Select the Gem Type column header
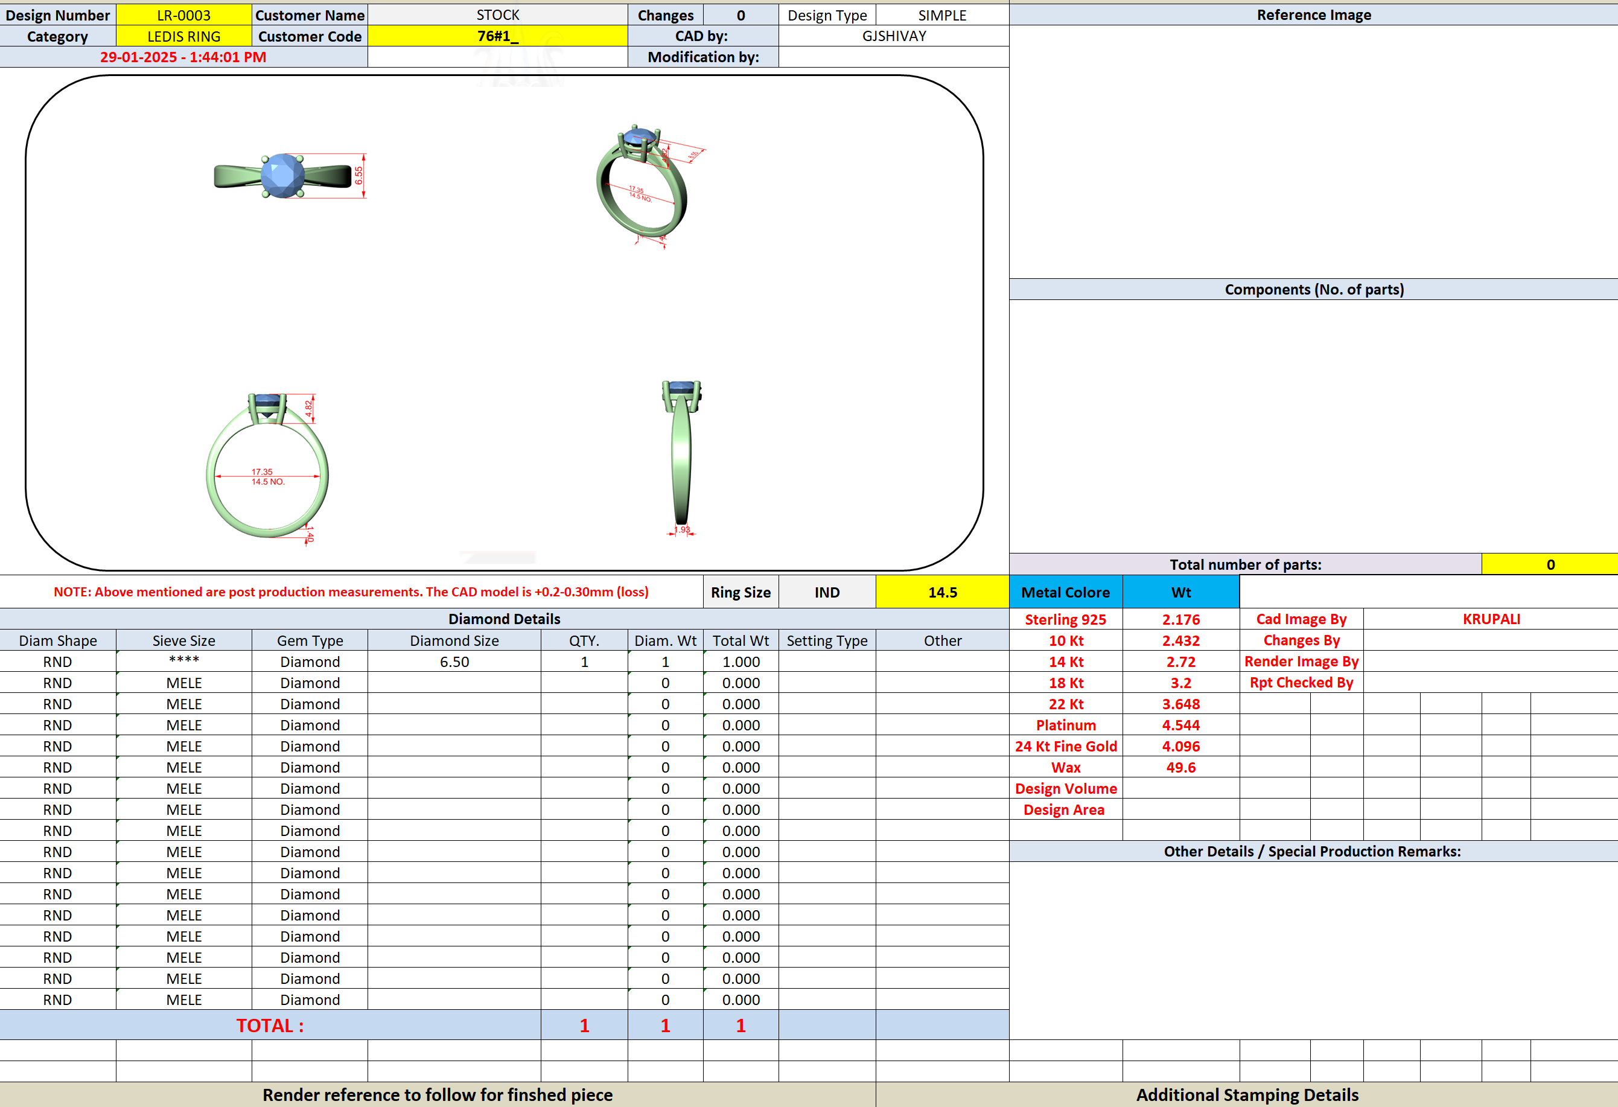 310,640
